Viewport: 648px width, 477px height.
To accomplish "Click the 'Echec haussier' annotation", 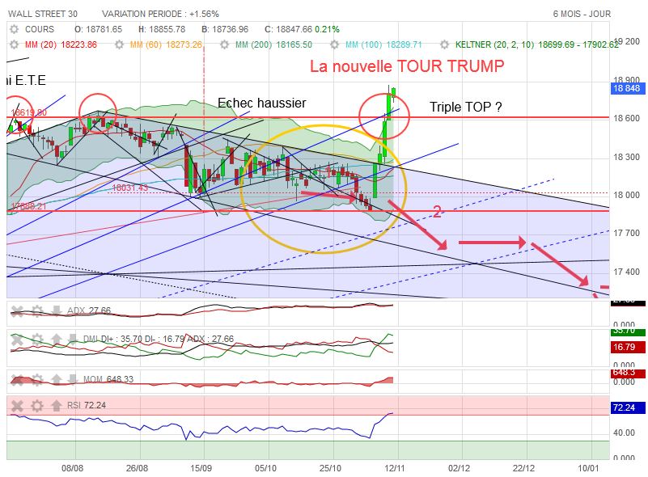I will pos(261,103).
